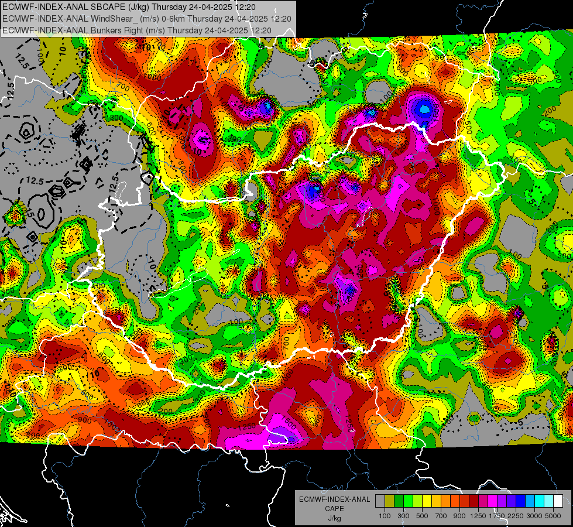Select the bright green swatch after 300
573x527 pixels.
coord(408,501)
